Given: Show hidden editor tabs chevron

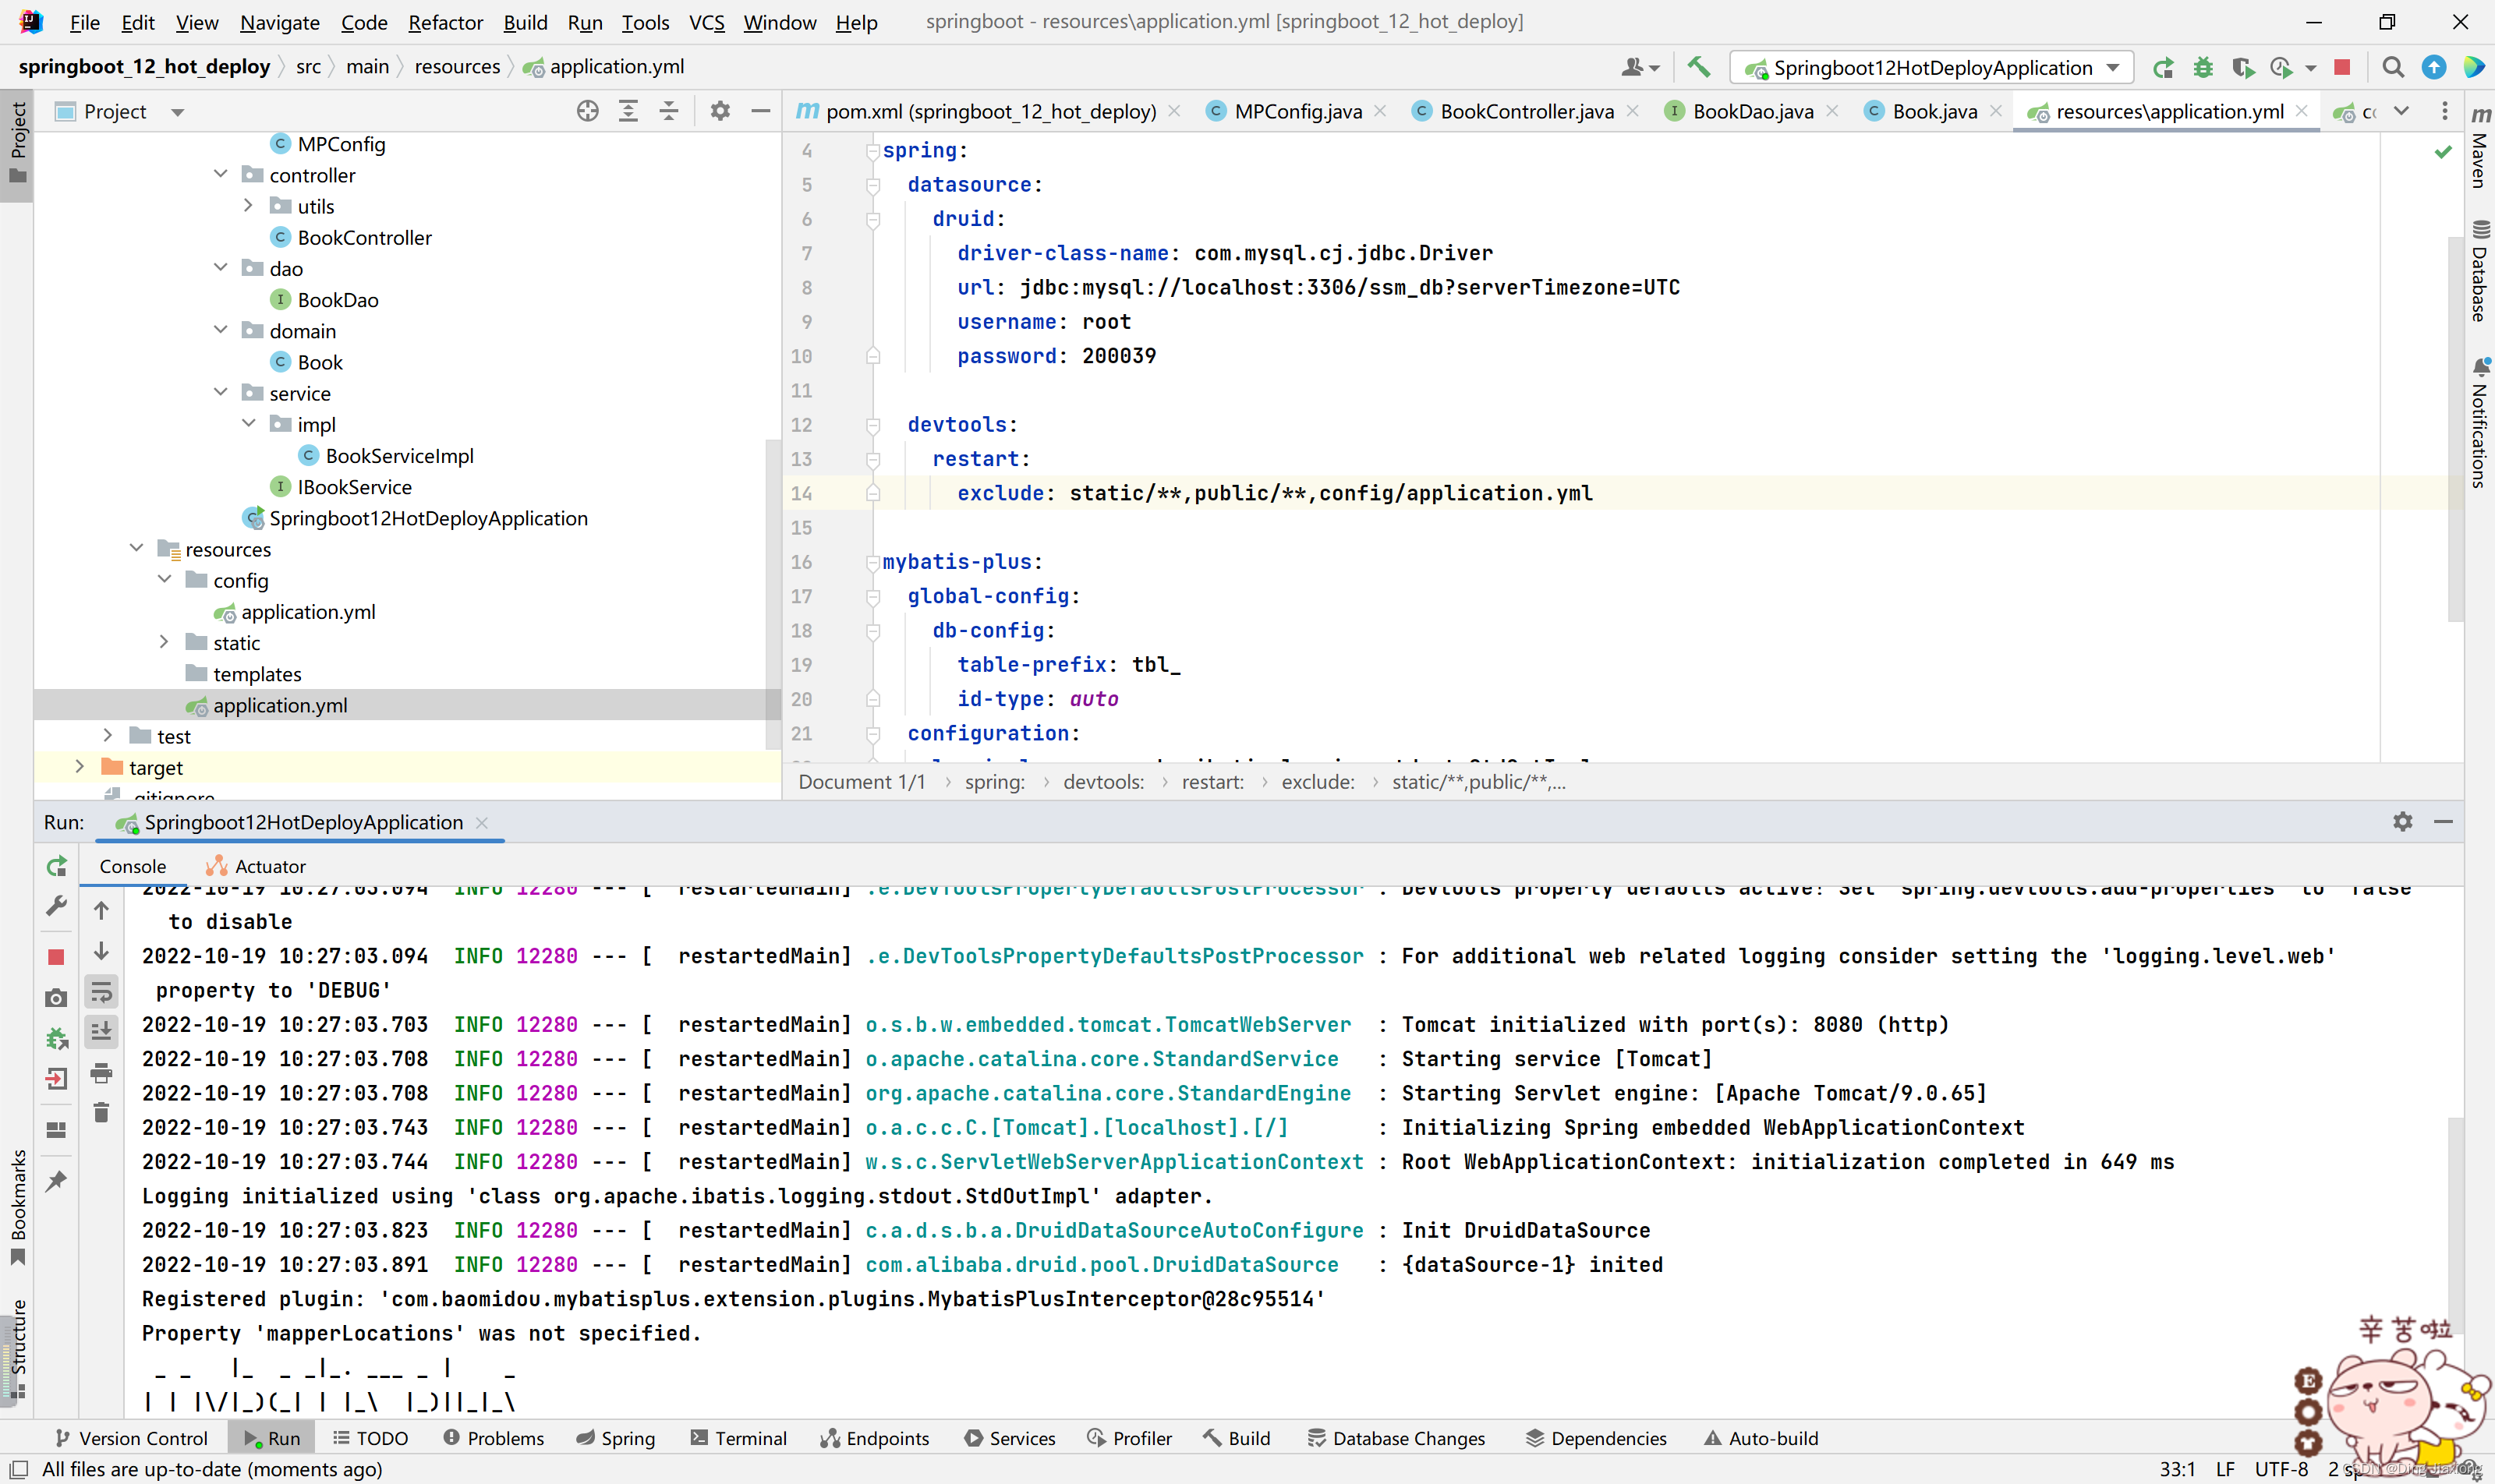Looking at the screenshot, I should tap(2401, 111).
